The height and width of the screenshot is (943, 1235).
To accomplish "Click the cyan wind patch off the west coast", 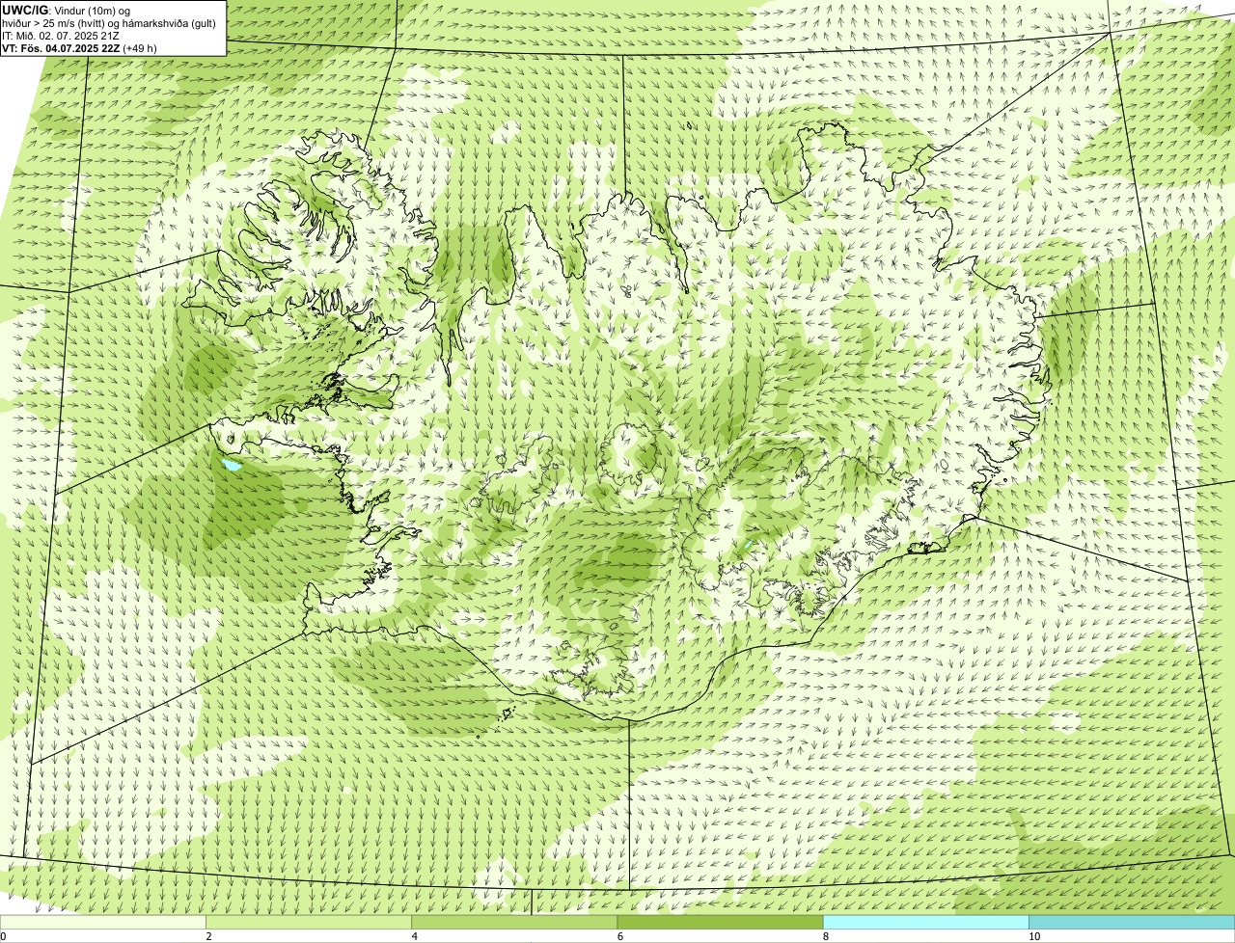I will 232,465.
